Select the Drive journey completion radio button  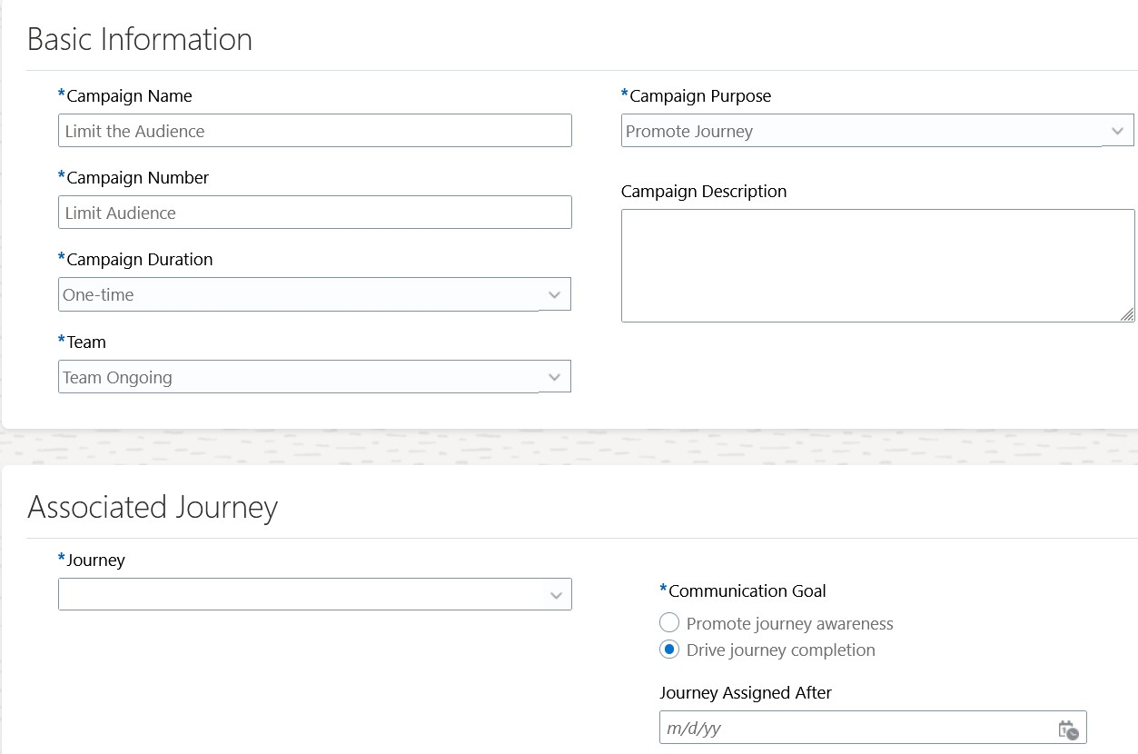pos(669,650)
